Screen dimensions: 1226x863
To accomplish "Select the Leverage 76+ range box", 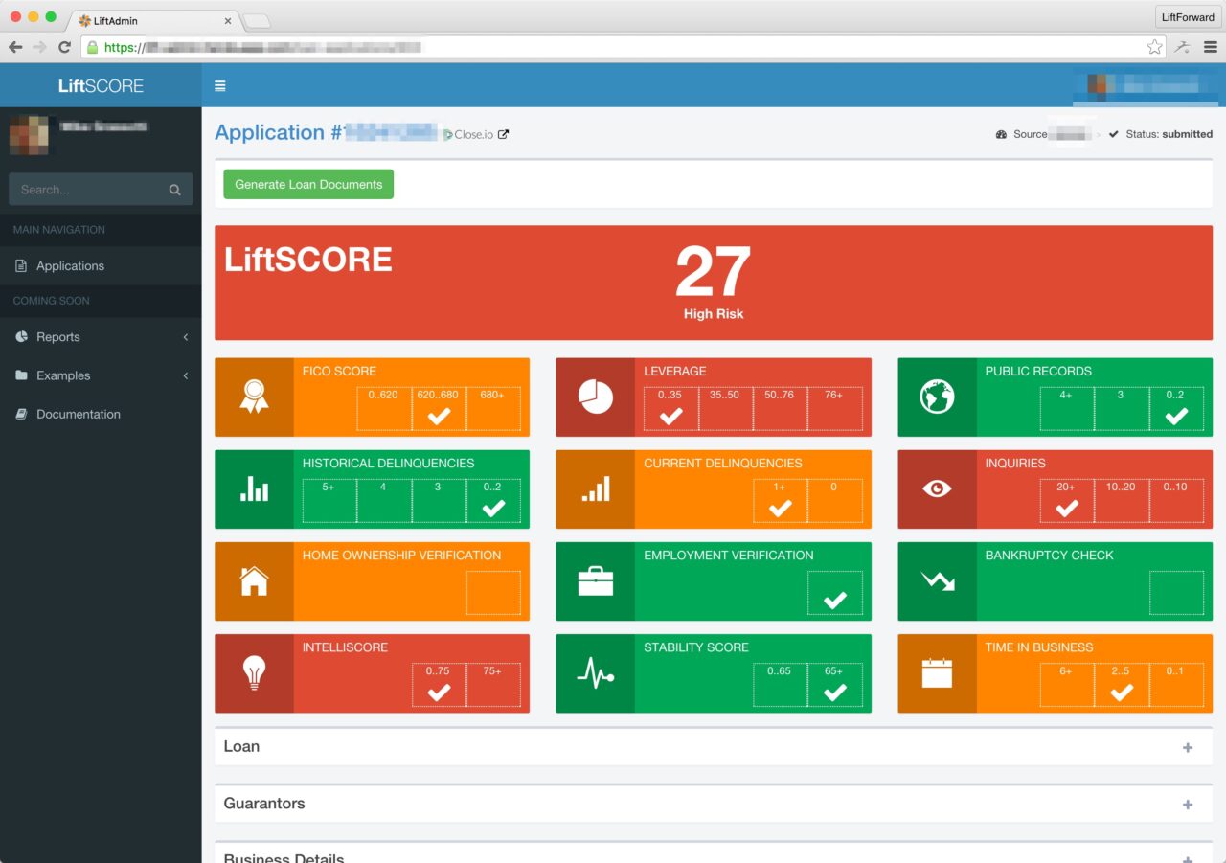I will (834, 409).
